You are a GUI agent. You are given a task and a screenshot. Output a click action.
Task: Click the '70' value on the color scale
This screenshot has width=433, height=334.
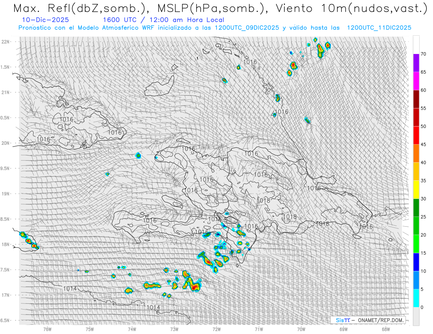tap(423, 54)
